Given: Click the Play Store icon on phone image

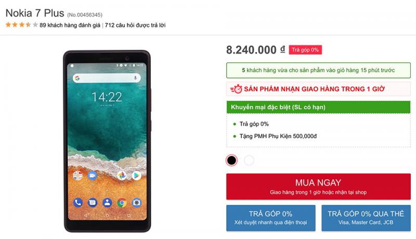Looking at the screenshot, I should click(x=137, y=176).
